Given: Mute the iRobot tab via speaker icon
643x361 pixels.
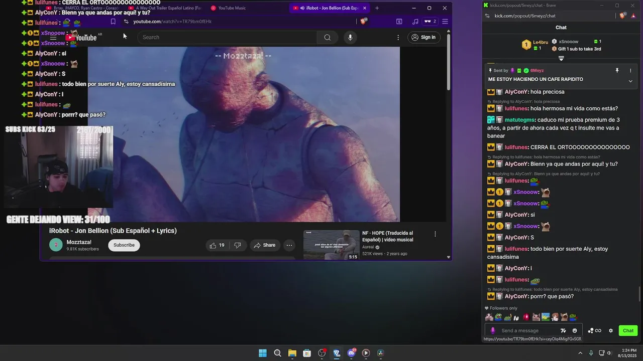Looking at the screenshot, I should 302,8.
